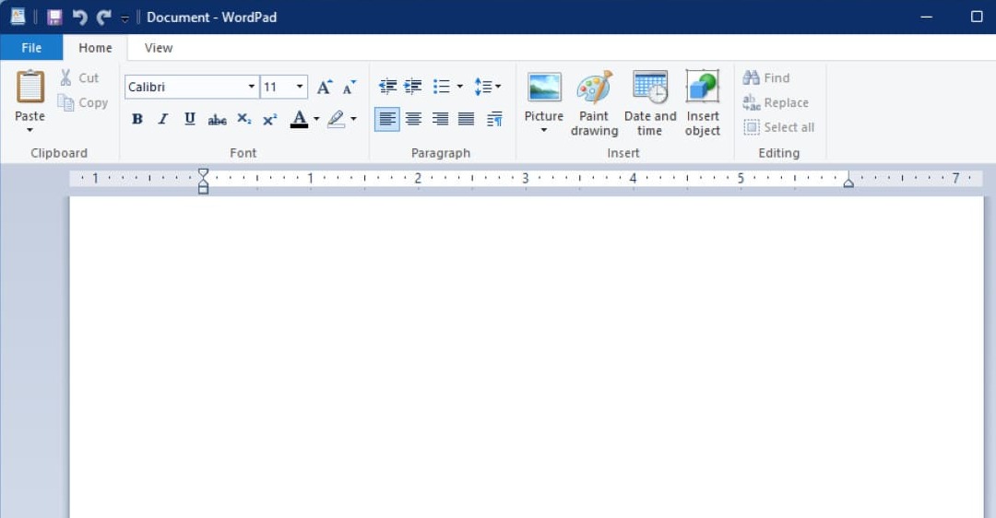Center align the text

(413, 119)
